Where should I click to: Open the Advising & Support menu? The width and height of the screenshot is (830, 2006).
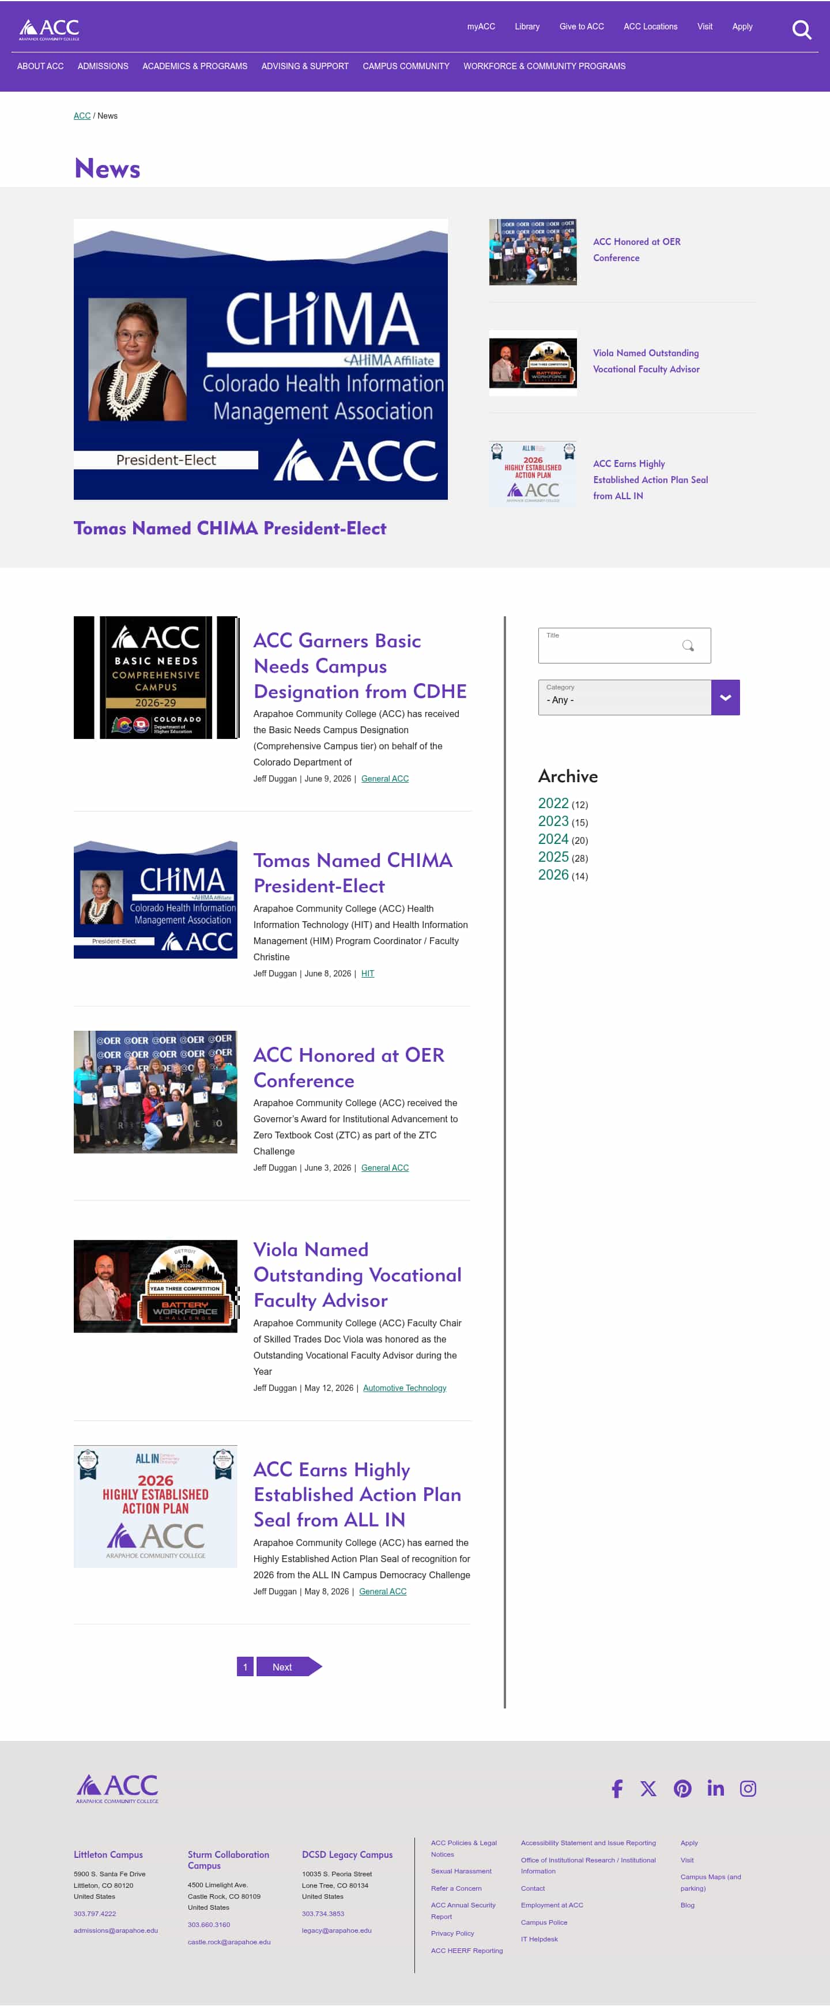[x=305, y=66]
